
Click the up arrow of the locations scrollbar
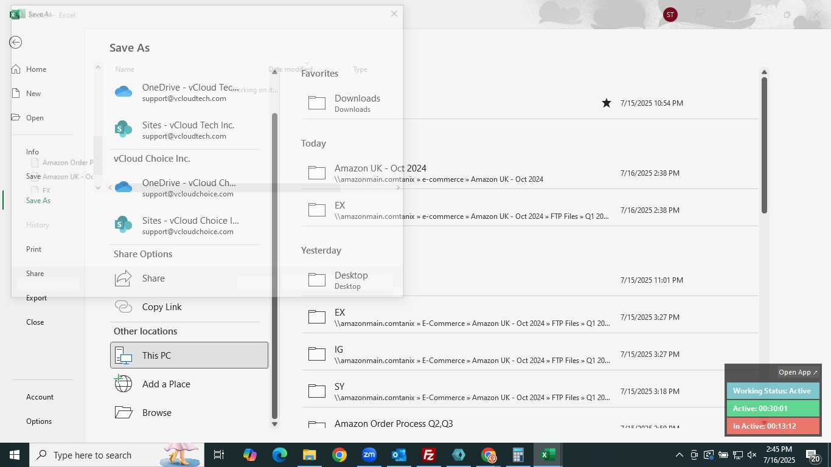click(274, 72)
